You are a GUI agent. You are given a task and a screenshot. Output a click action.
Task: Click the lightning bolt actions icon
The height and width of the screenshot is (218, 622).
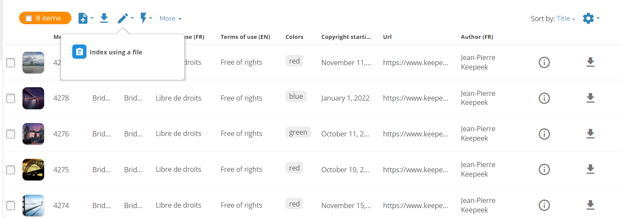click(144, 18)
